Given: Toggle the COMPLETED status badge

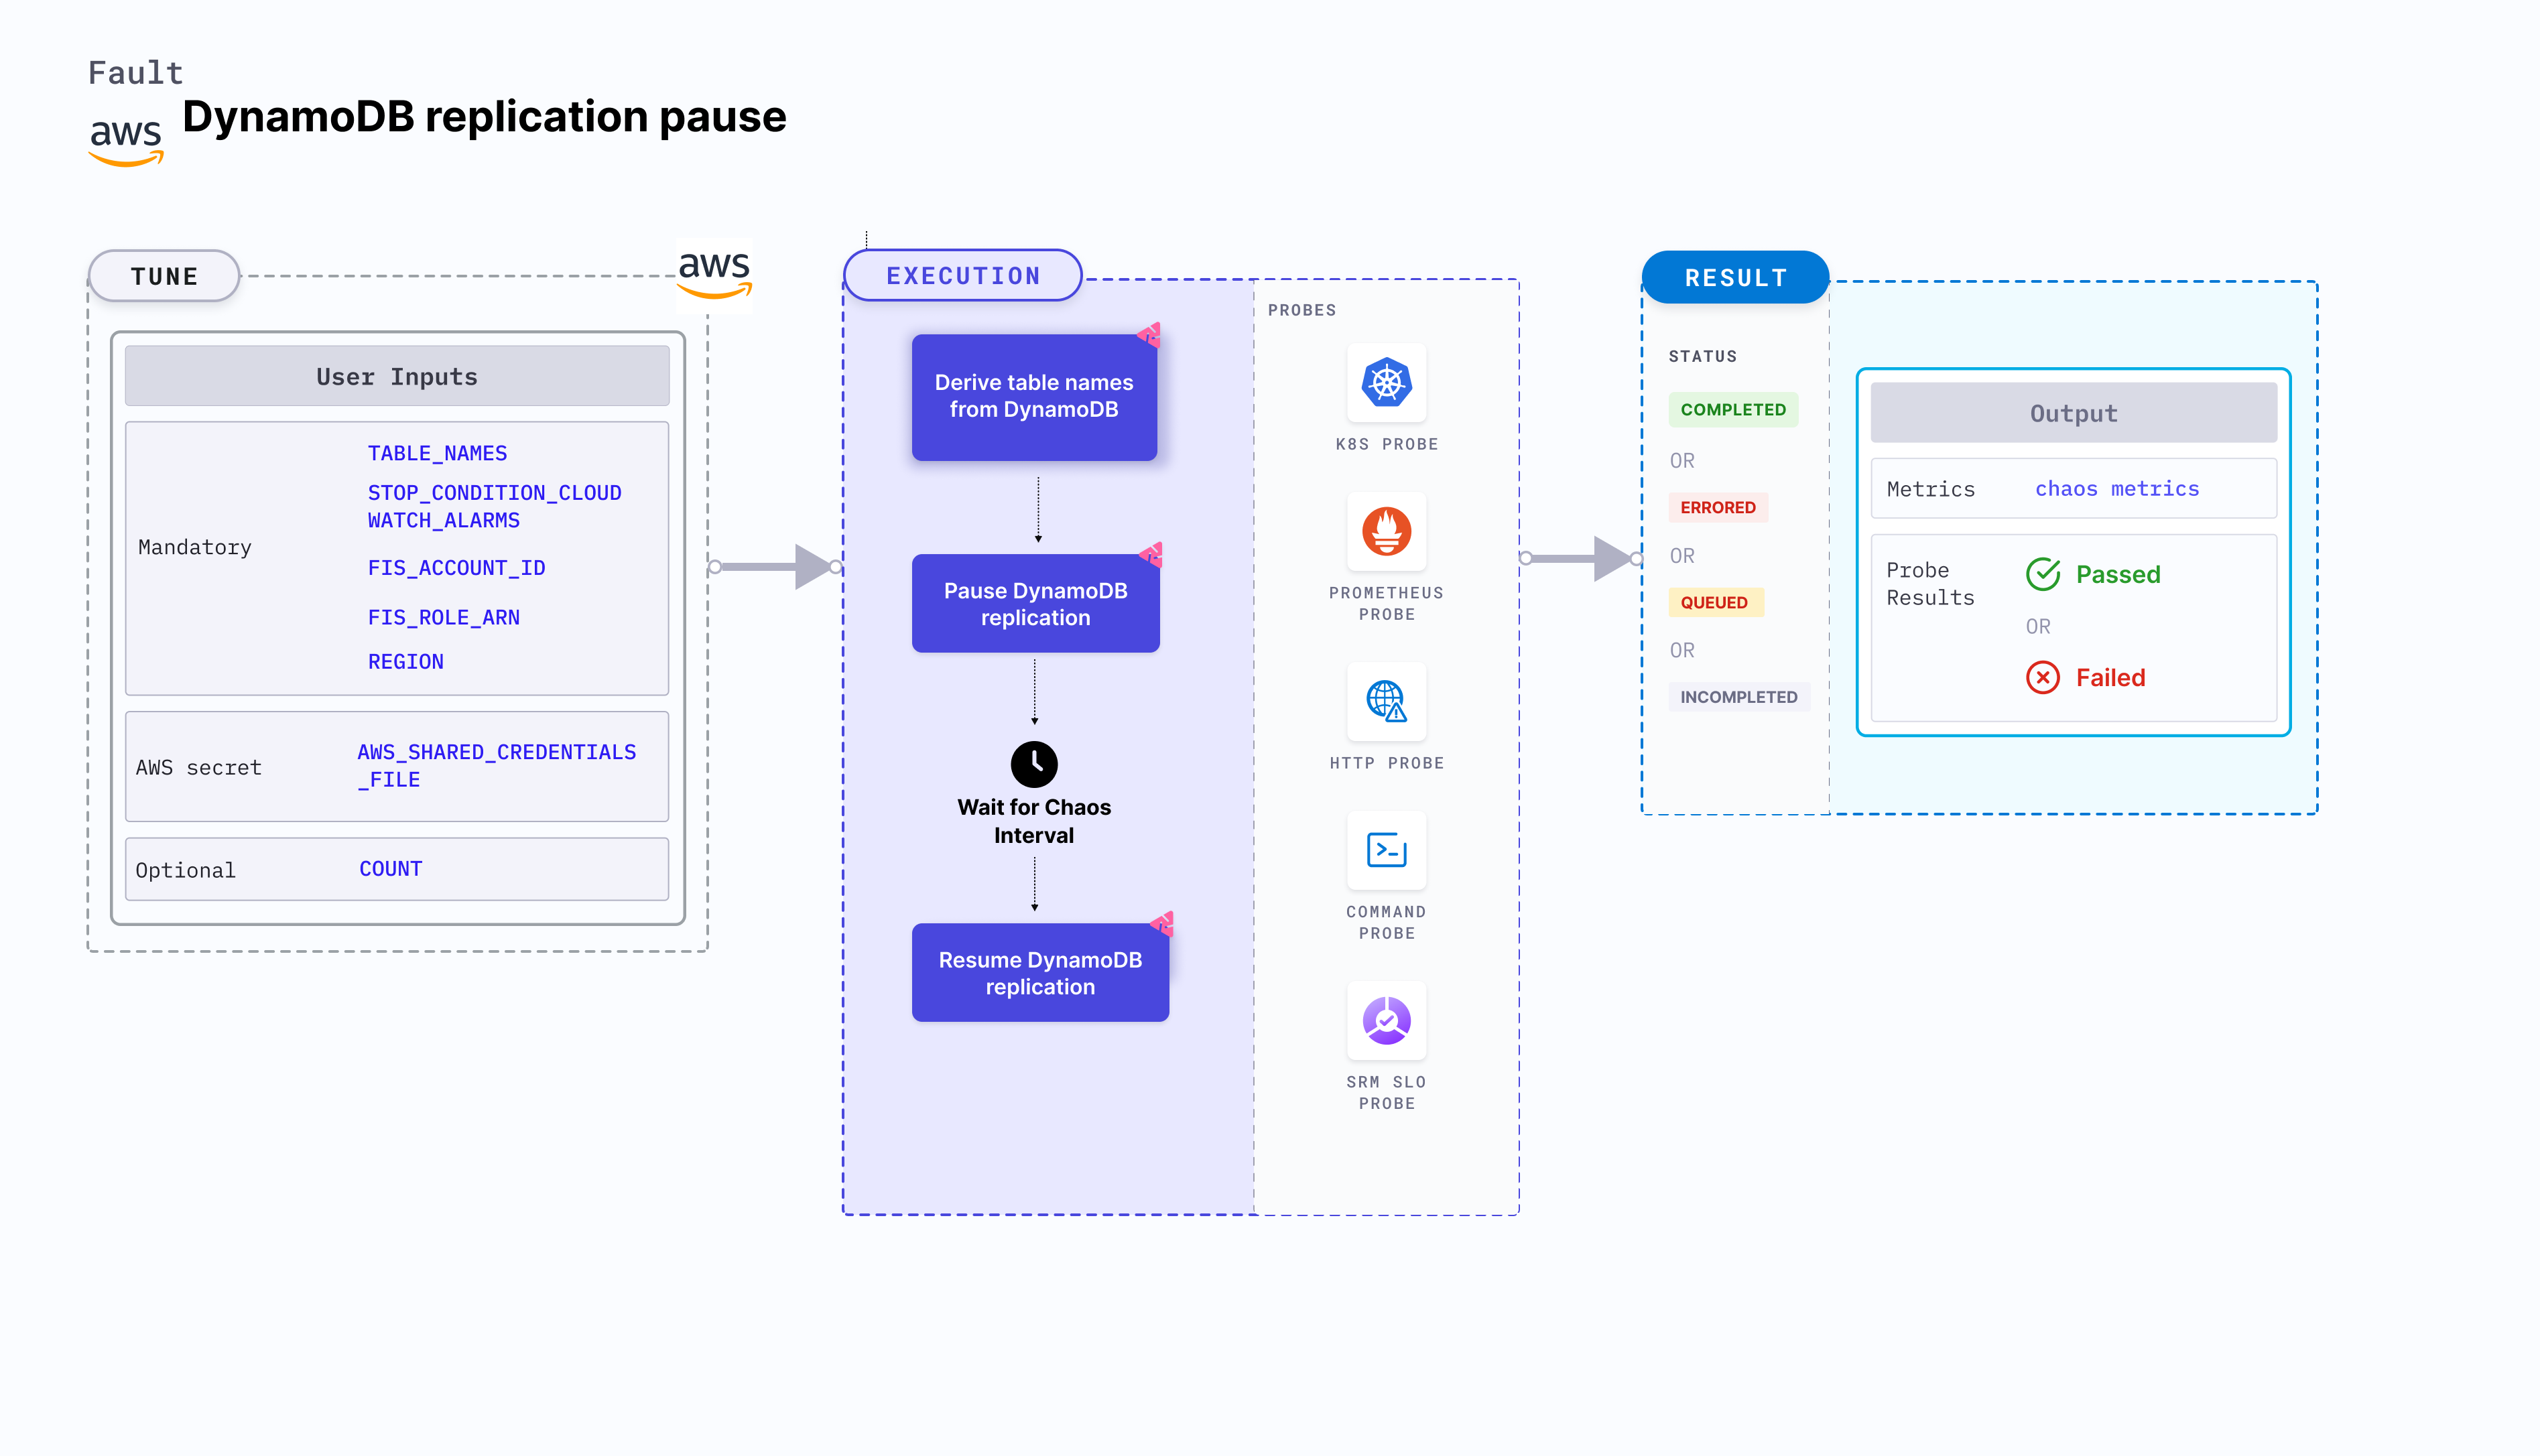Looking at the screenshot, I should click(x=1733, y=409).
